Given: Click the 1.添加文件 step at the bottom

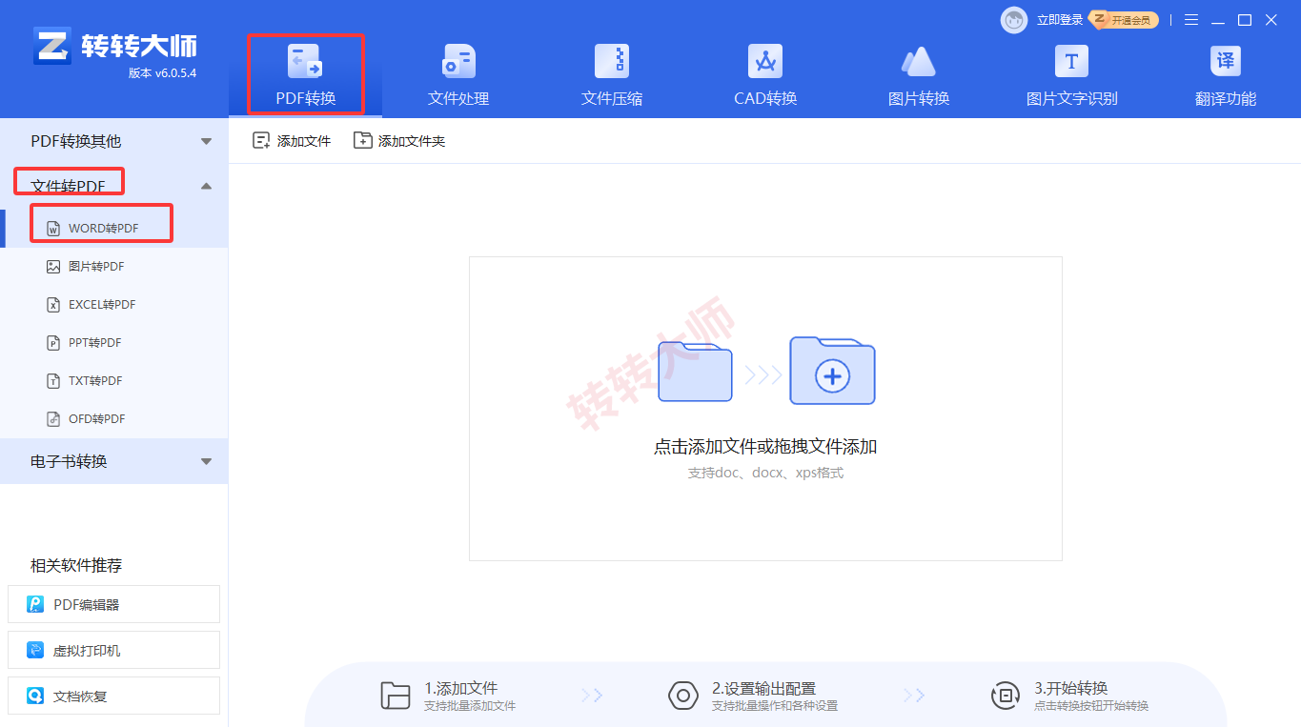Looking at the screenshot, I should (448, 696).
